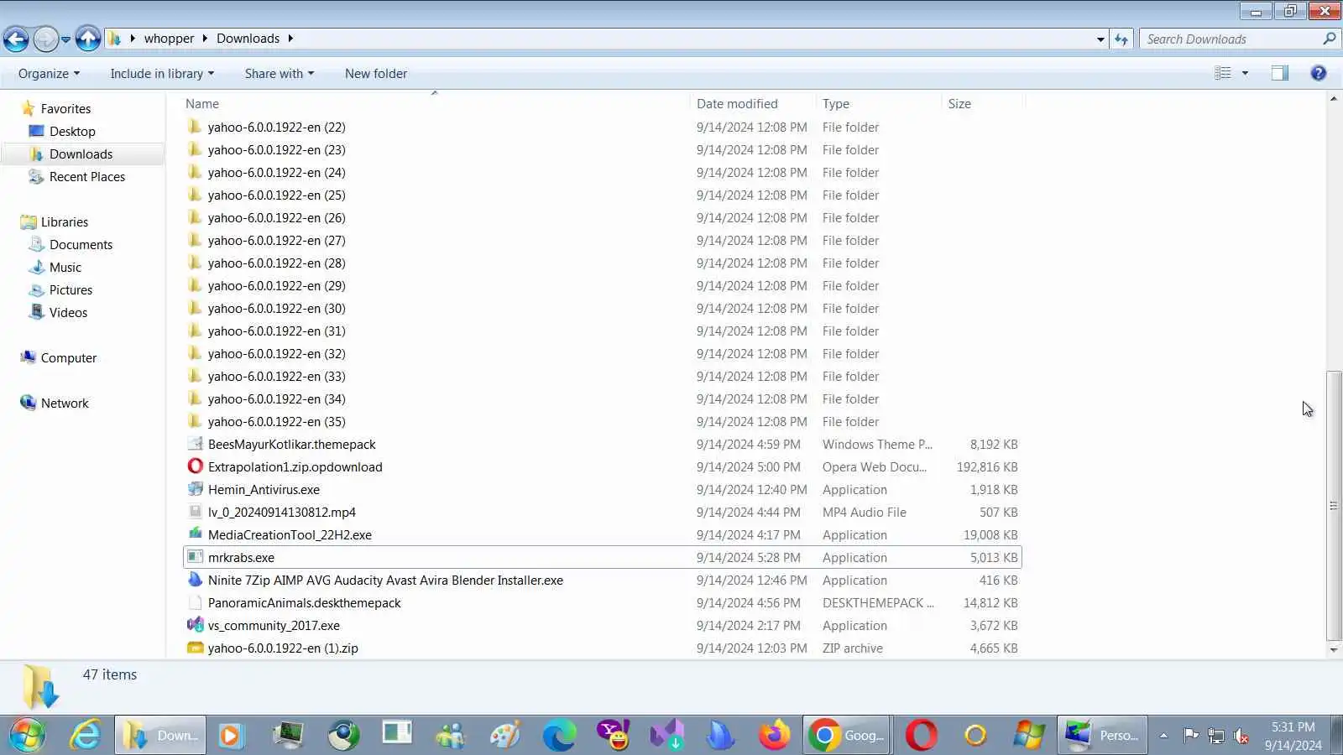Sort files by the Size column

coord(983,103)
